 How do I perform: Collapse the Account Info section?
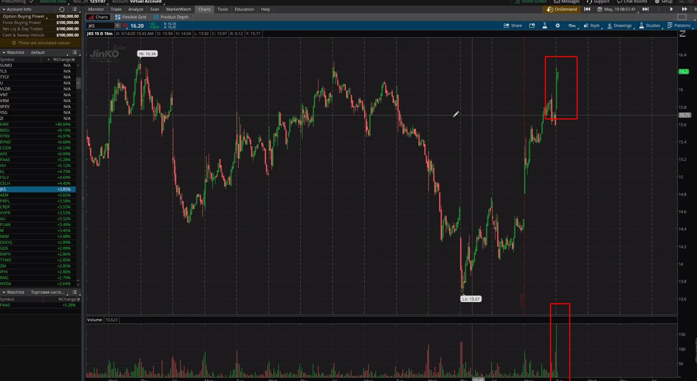pos(4,9)
